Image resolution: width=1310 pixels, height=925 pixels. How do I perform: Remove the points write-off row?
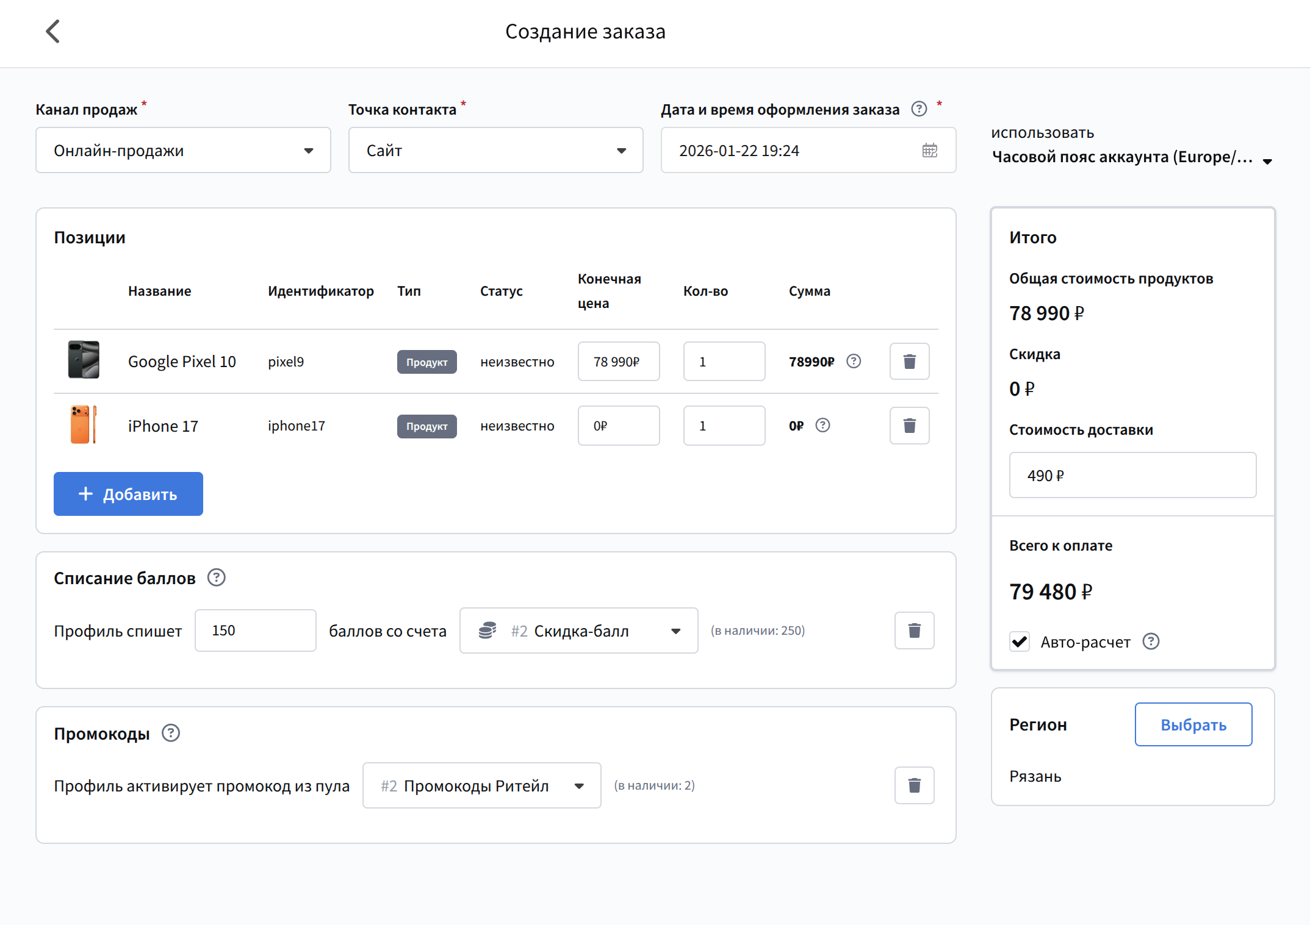914,630
